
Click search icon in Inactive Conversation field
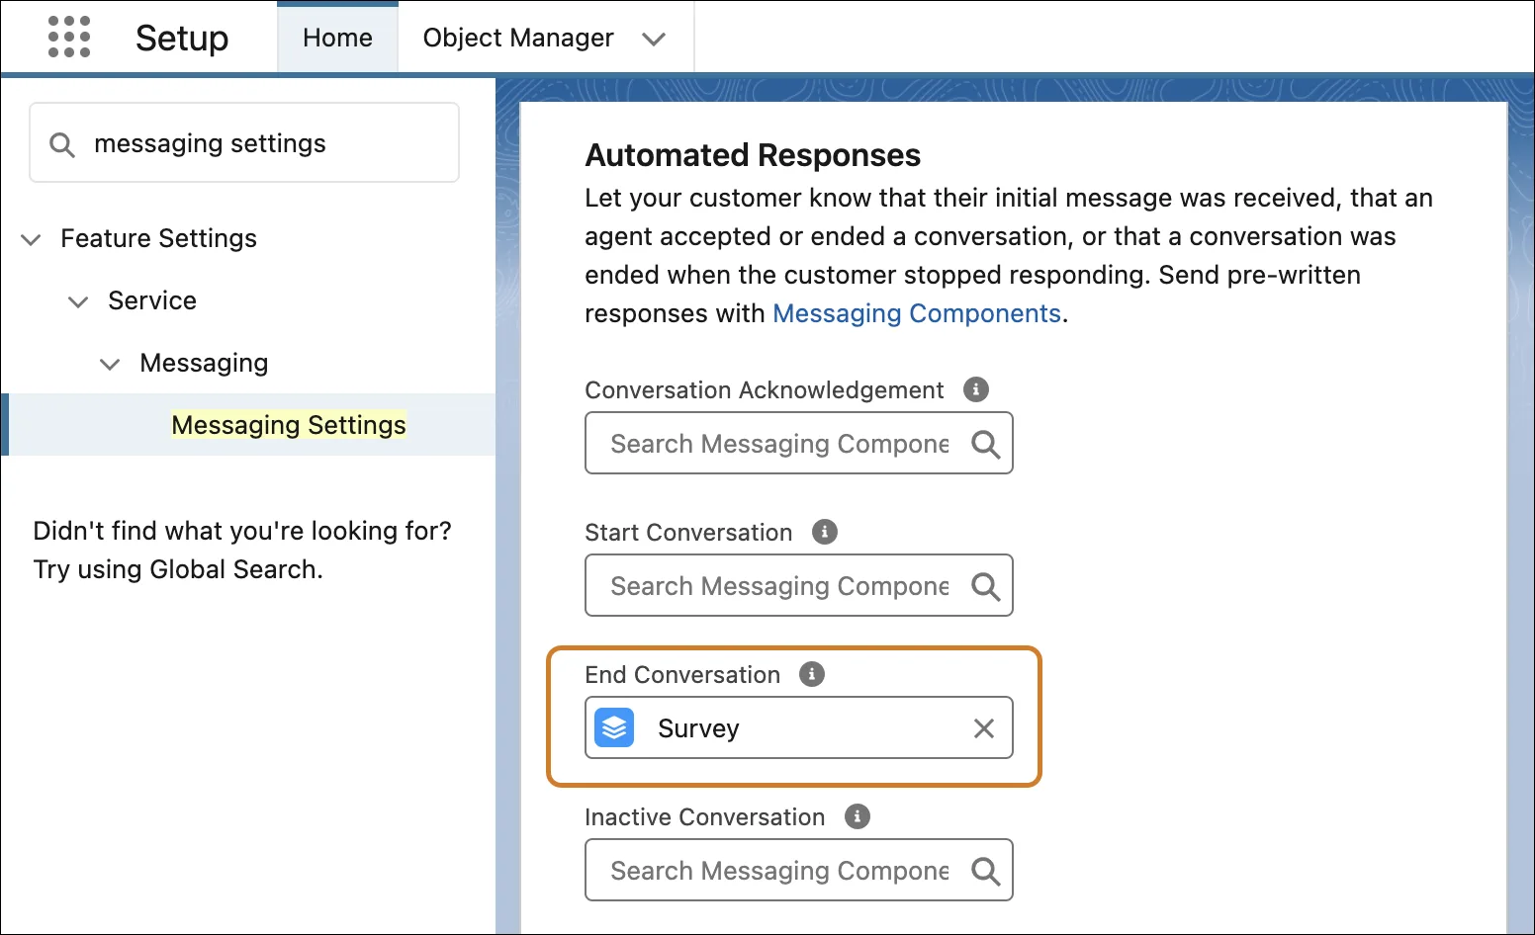[985, 871]
